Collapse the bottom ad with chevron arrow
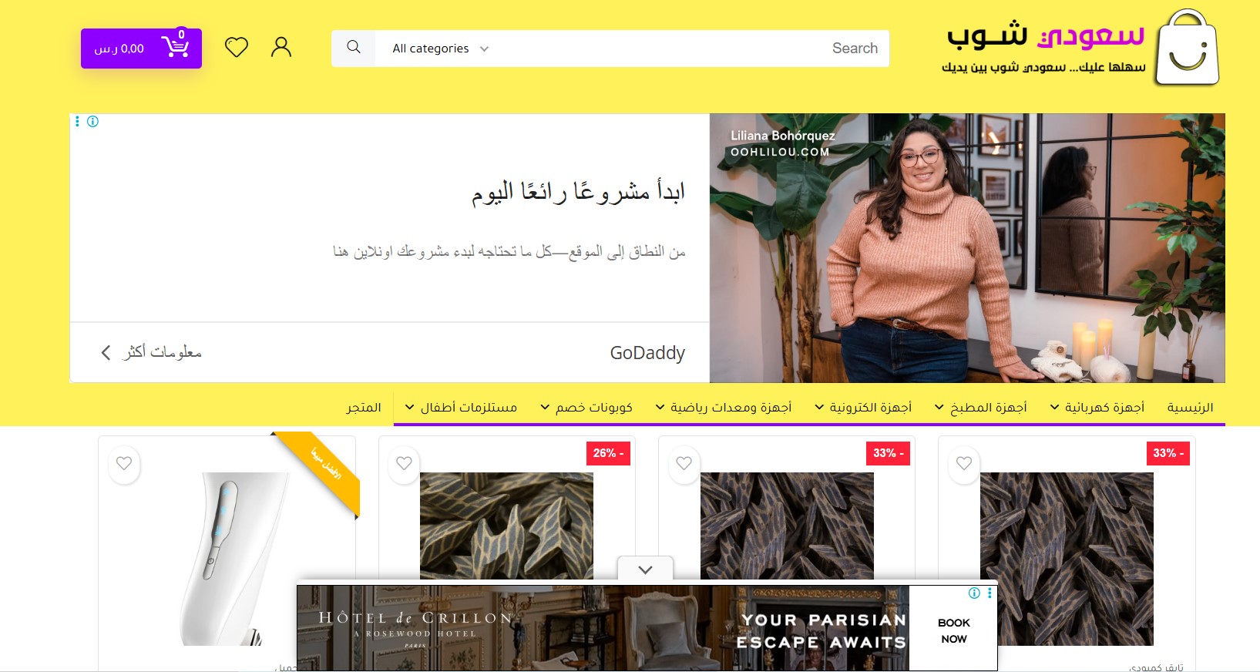This screenshot has width=1260, height=672. [x=646, y=570]
